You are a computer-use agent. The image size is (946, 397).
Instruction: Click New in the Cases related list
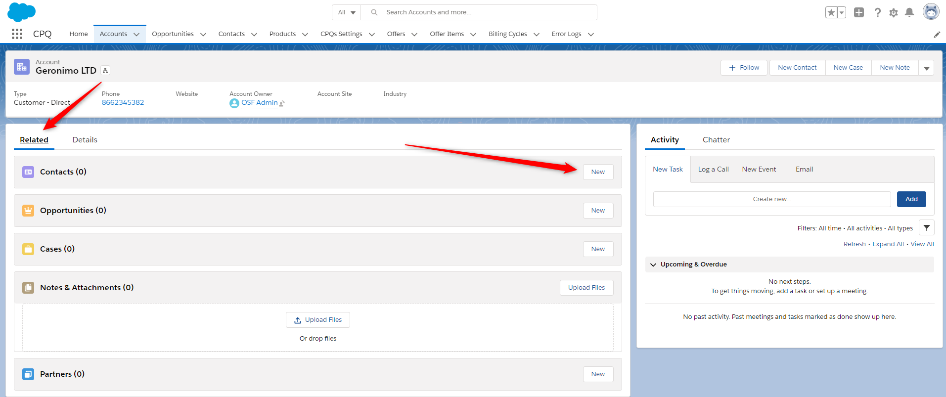click(598, 249)
